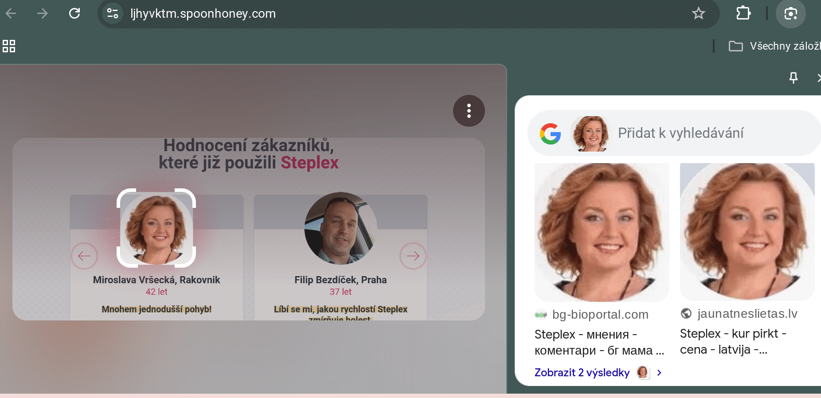Go back to the previous page
This screenshot has width=821, height=398.
[11, 13]
